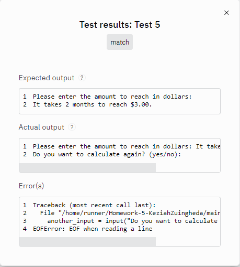Click the Actual output help question mark
This screenshot has height=267, width=240.
[x=72, y=127]
